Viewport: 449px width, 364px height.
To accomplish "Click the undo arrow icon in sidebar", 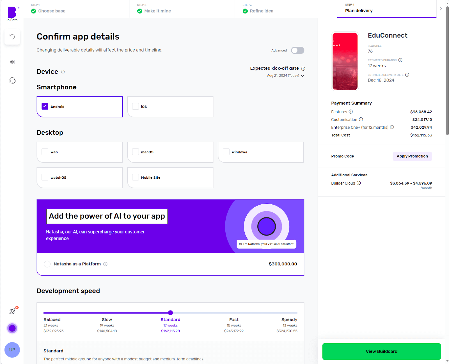I will [x=12, y=37].
